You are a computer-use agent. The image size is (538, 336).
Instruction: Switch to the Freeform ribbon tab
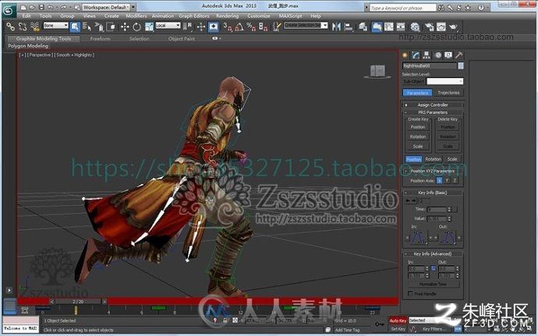100,39
